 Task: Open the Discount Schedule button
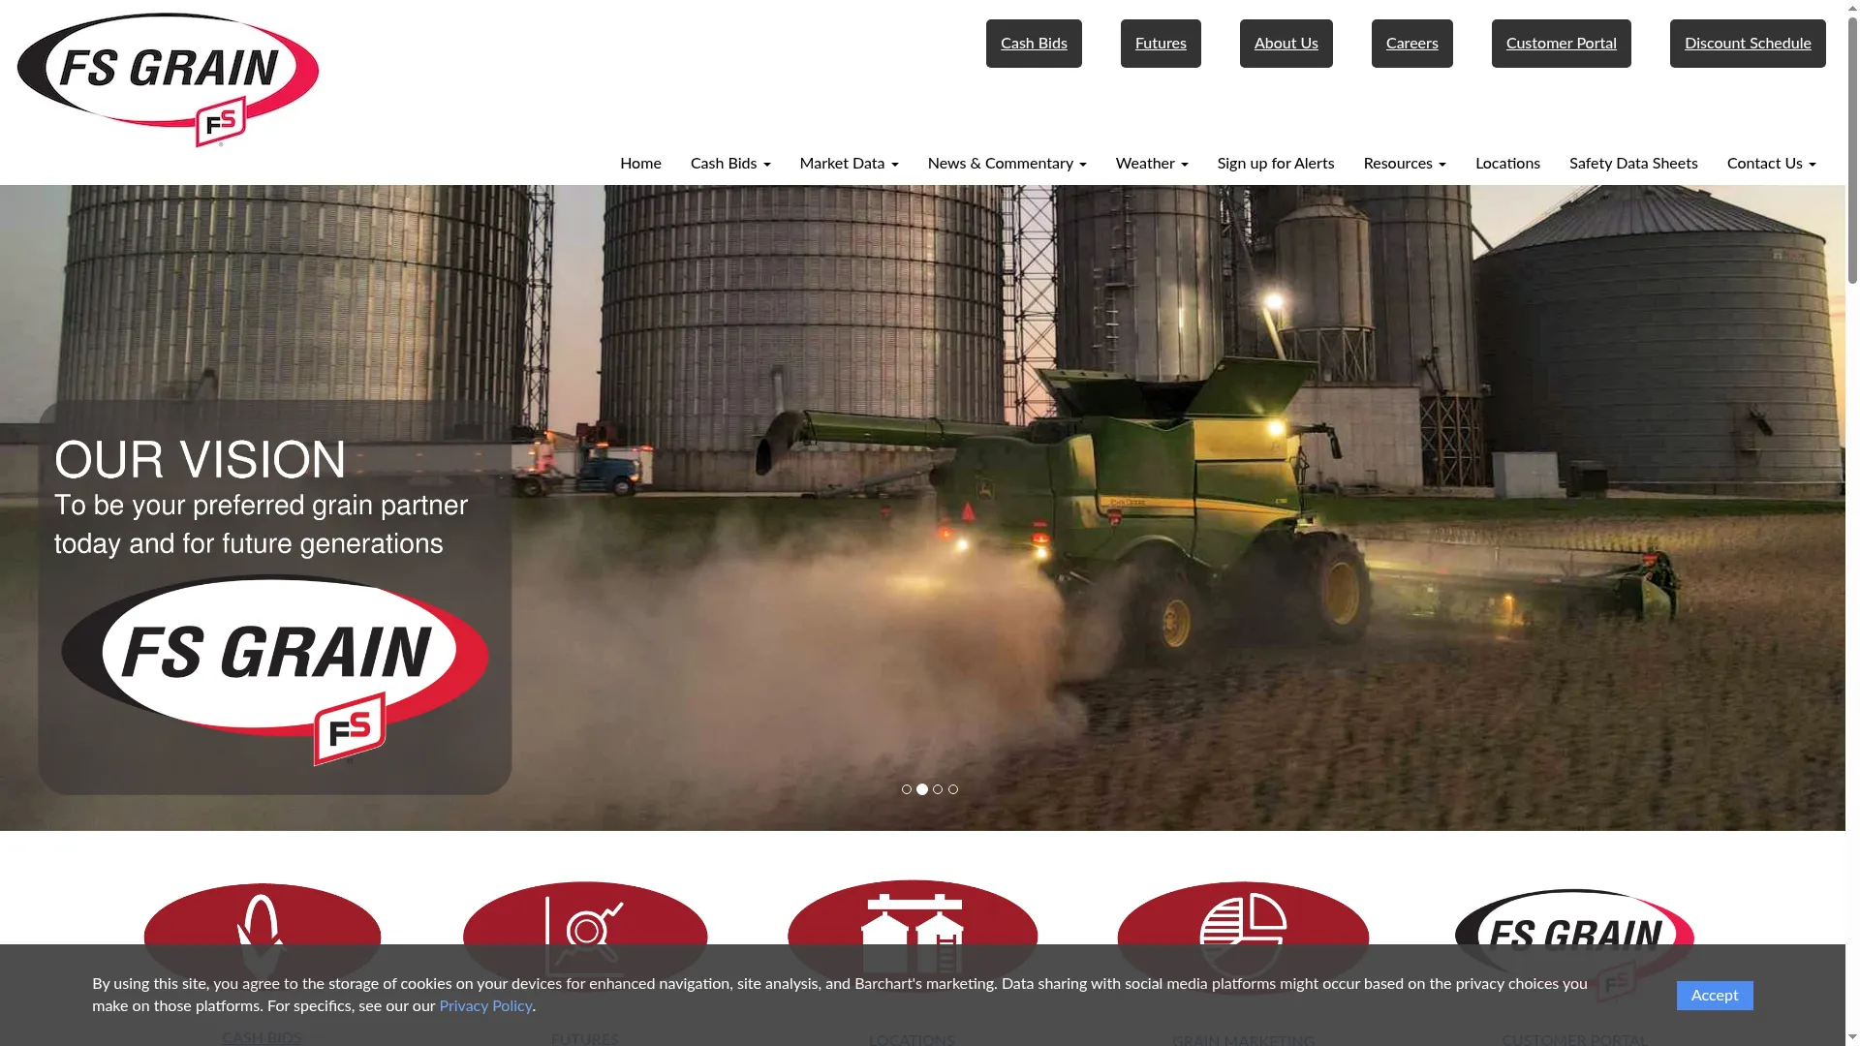coord(1748,44)
